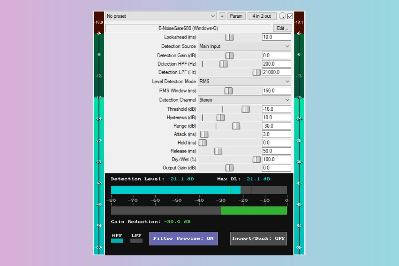Click the gray LPF color indicator
This screenshot has height=266, width=399.
[137, 241]
